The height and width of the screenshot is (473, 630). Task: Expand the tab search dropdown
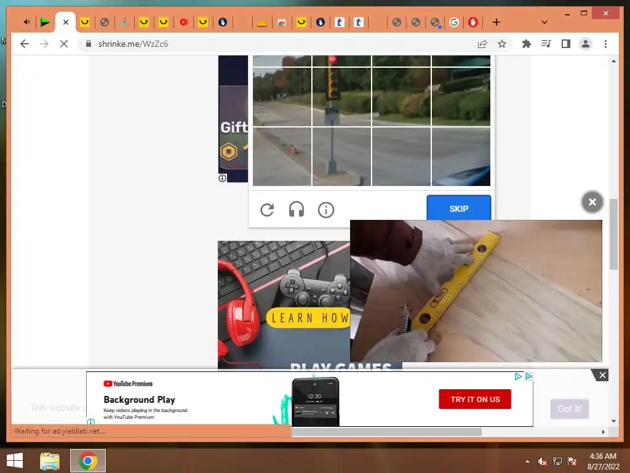point(544,22)
